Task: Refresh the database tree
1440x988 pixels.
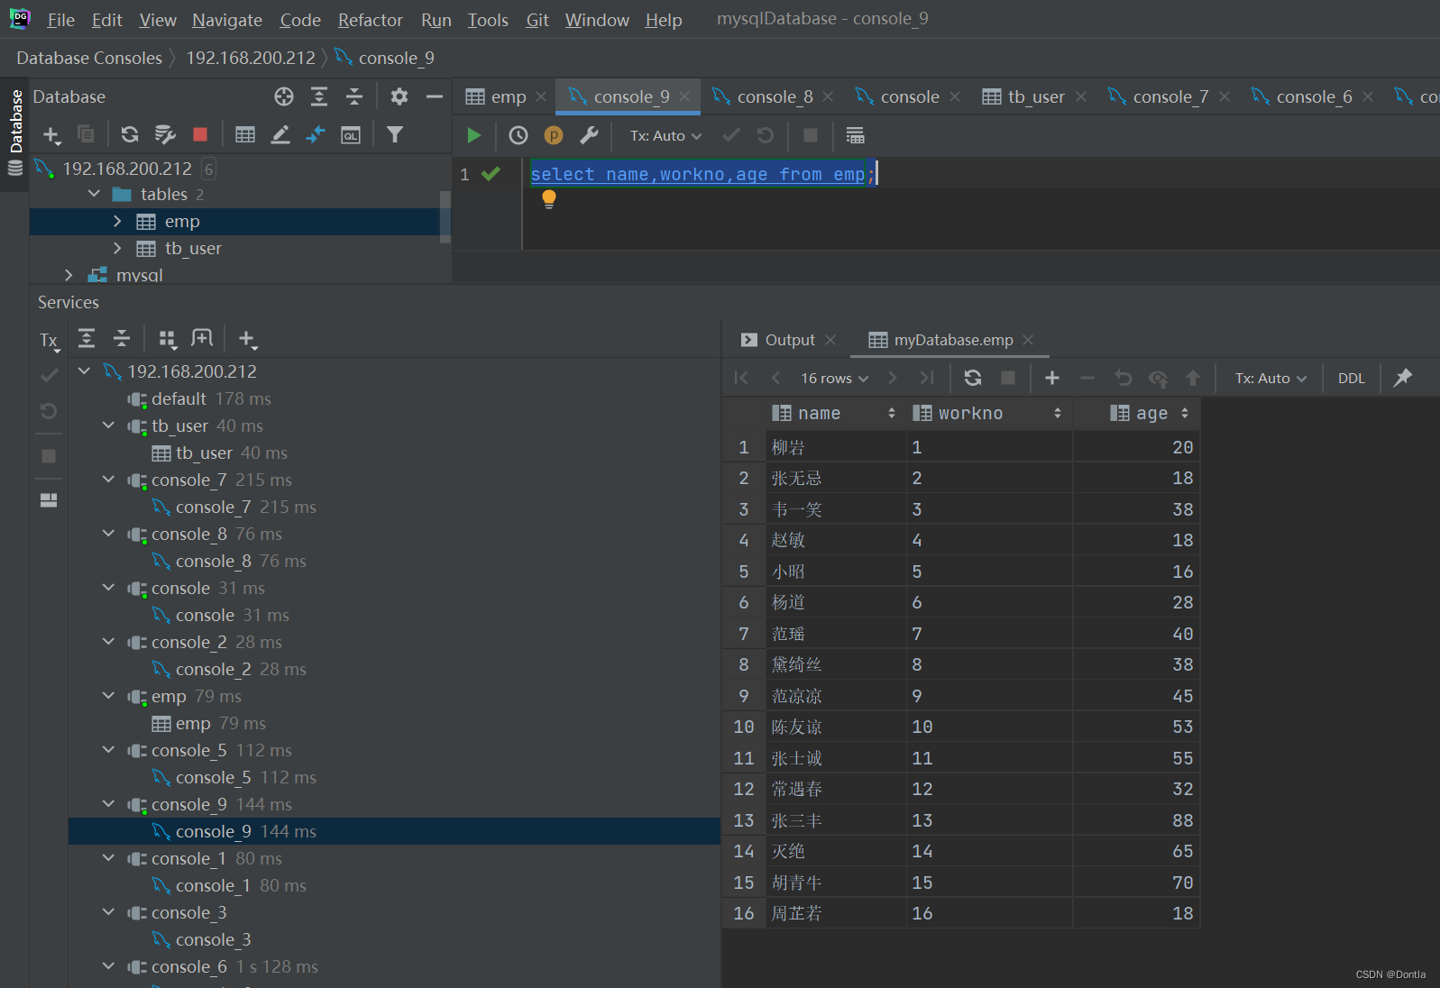Action: pyautogui.click(x=130, y=134)
